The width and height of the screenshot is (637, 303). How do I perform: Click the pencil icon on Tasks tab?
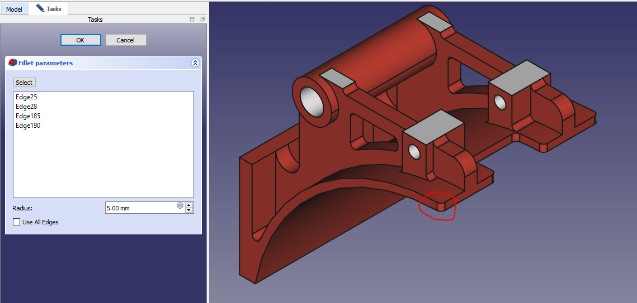point(40,8)
